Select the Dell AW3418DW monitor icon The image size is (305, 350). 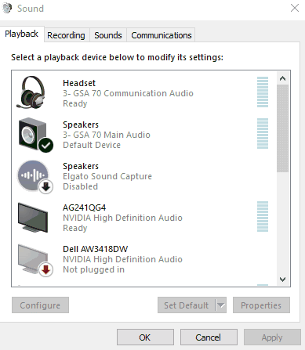tap(35, 260)
